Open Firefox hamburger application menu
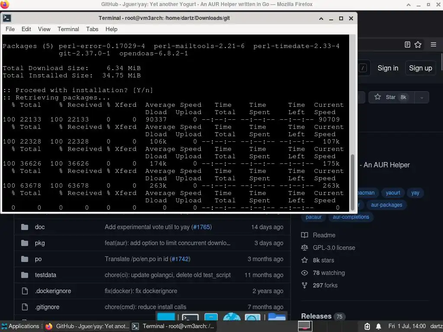The image size is (443, 332). [433, 45]
